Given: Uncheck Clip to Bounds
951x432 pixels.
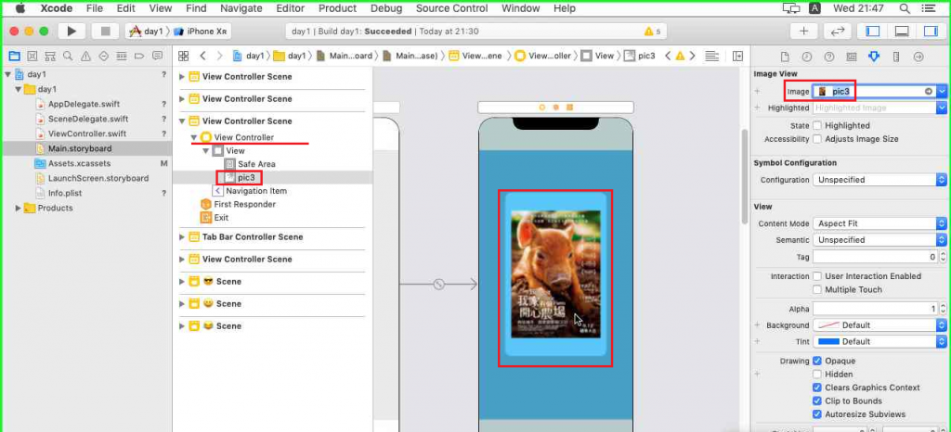Looking at the screenshot, I should (817, 400).
